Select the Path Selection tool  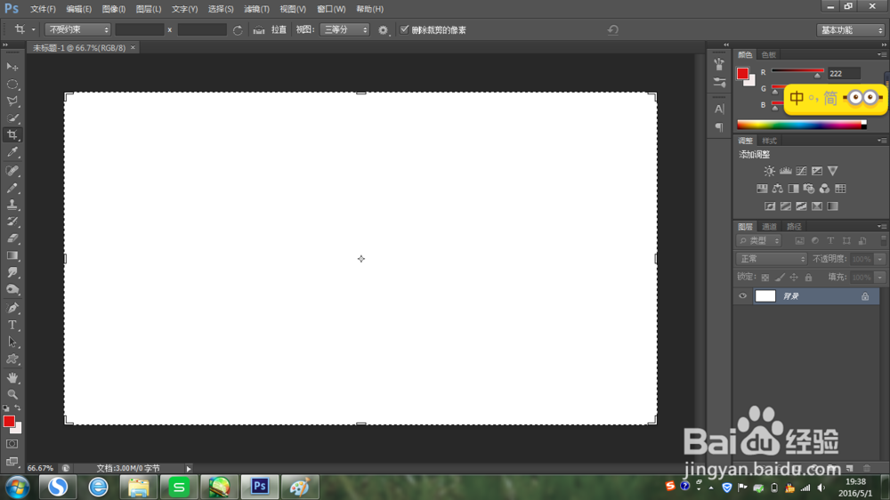tap(12, 342)
